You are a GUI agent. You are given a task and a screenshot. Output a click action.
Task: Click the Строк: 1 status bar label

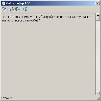pos(7,98)
